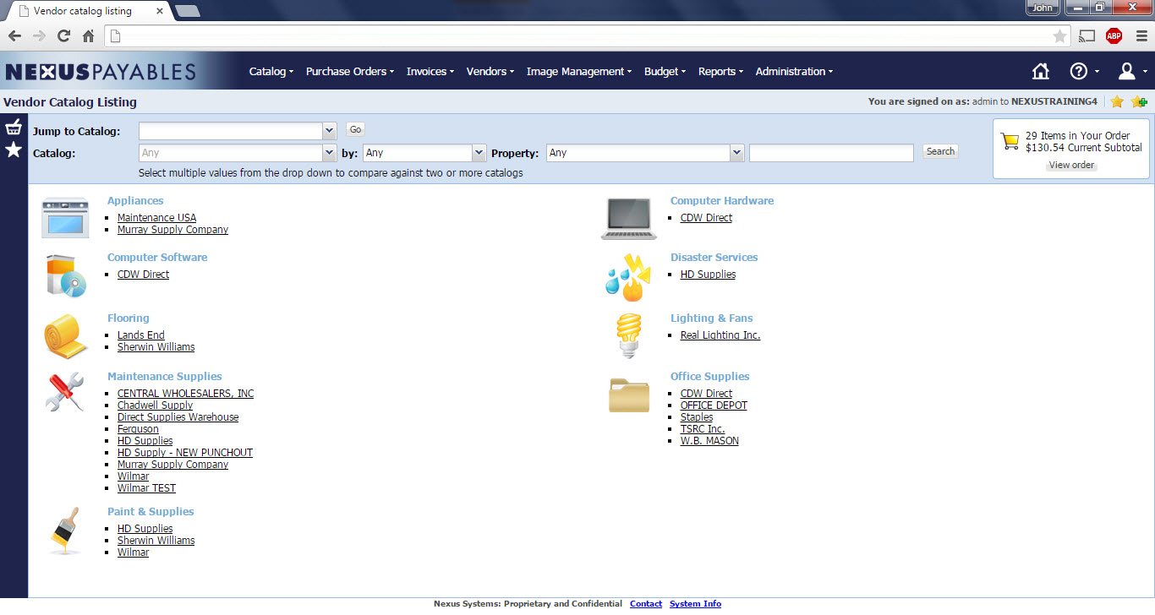Click the search text input field
Viewport: 1155px width, 615px height.
pos(831,153)
